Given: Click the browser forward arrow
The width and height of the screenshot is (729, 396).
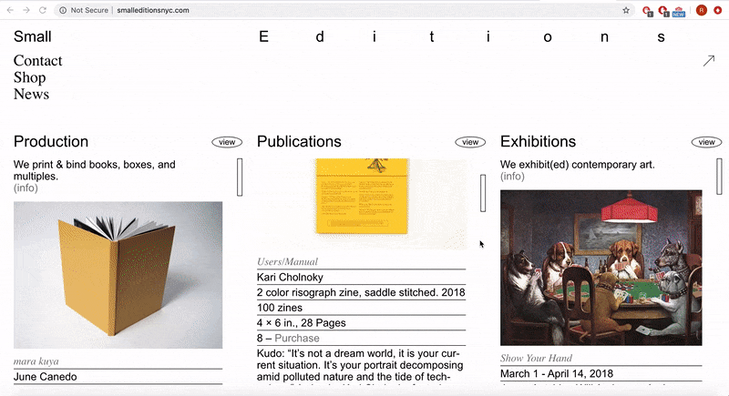Looking at the screenshot, I should (26, 10).
